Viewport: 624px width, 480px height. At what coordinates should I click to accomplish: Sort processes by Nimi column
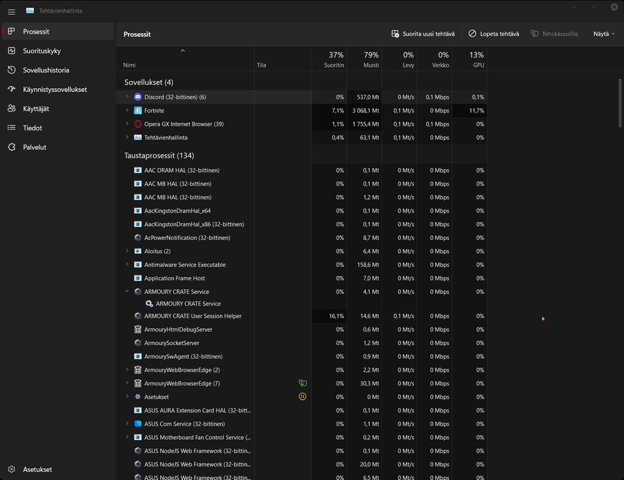tap(185, 59)
